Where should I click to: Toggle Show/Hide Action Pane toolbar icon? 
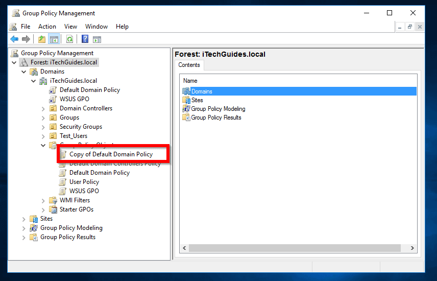[x=97, y=39]
